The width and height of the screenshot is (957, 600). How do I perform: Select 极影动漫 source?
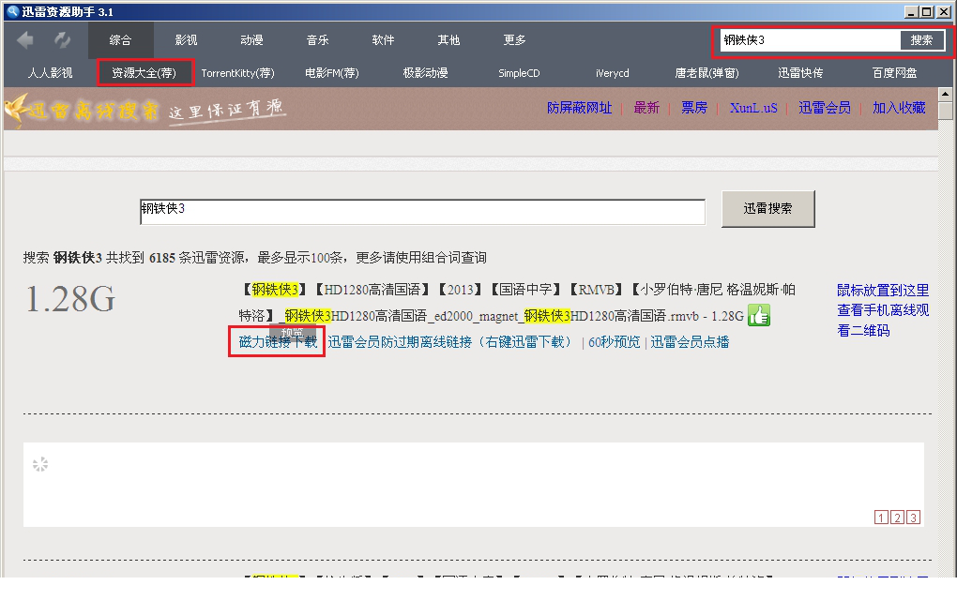click(425, 73)
